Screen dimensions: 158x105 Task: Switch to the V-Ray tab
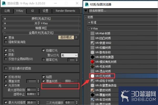pyautogui.click(x=20, y=11)
